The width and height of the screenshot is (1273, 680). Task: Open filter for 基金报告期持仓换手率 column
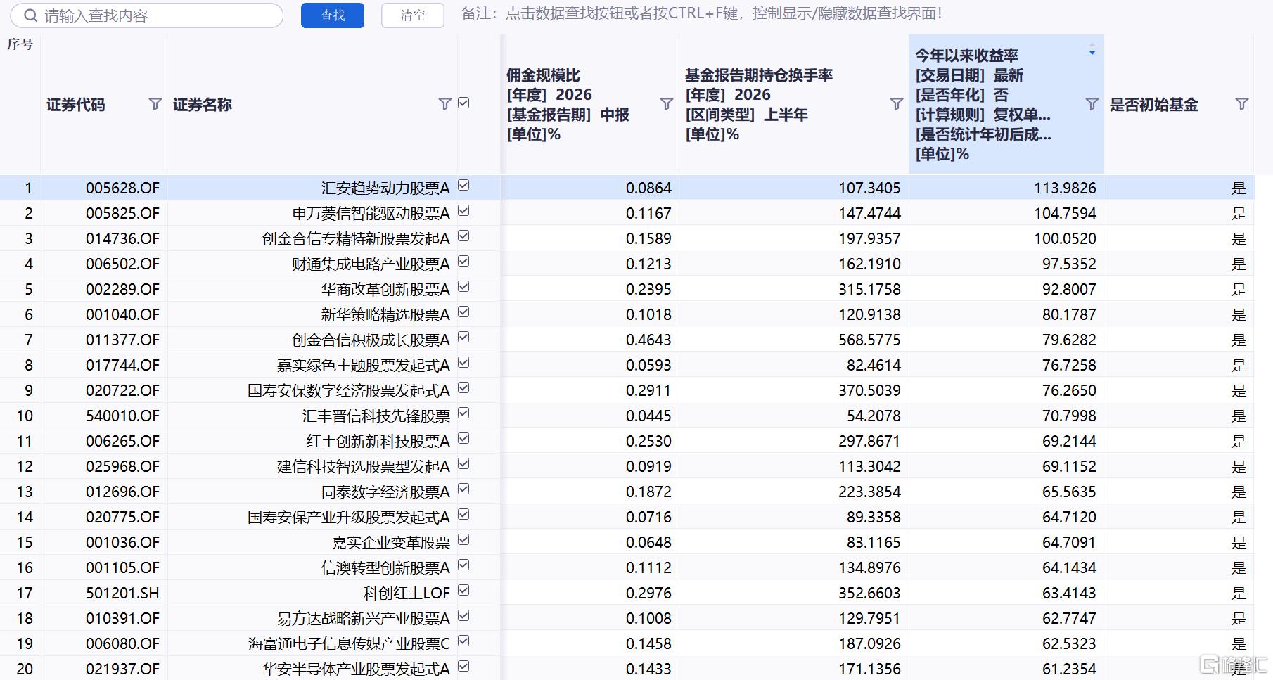[897, 104]
